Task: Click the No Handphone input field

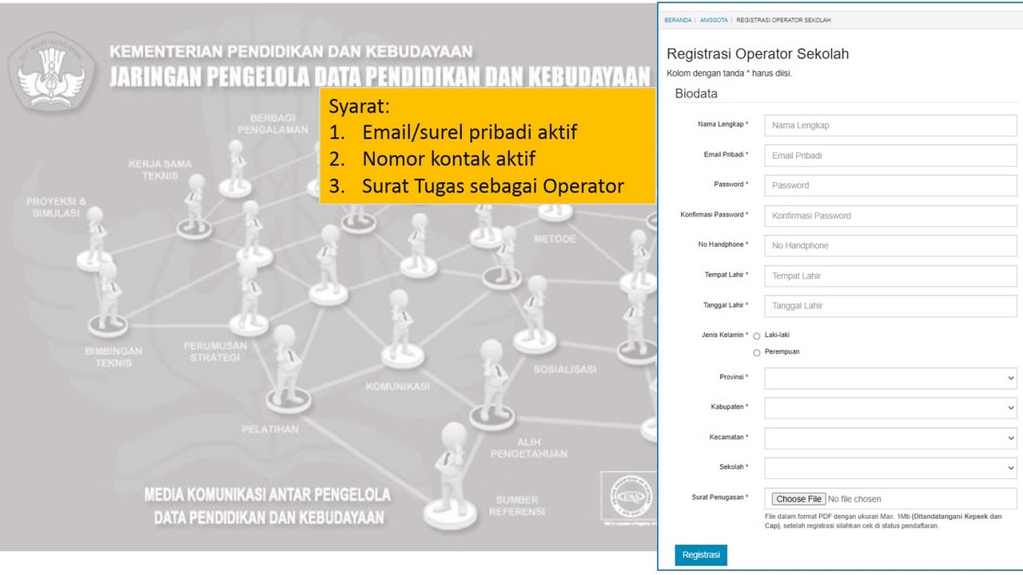Action: (890, 246)
